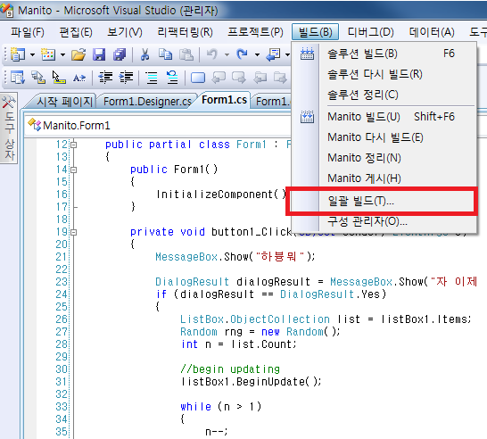The image size is (487, 439).
Task: Open the 데이터(A) menu
Action: (x=432, y=32)
